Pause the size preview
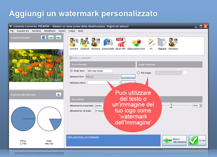The image size is (217, 157). pyautogui.click(x=59, y=95)
